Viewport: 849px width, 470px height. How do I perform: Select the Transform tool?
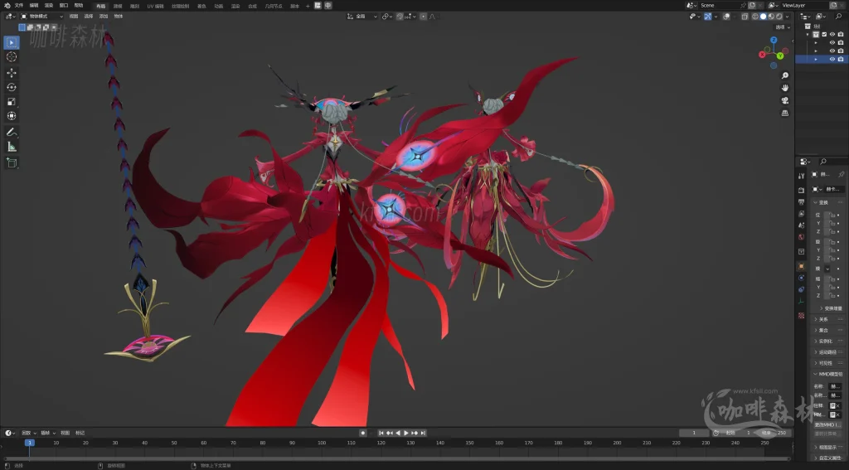(x=12, y=116)
